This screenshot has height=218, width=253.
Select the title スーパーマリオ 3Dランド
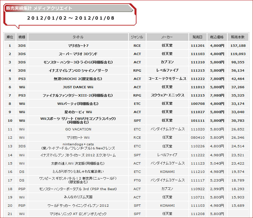78,54
